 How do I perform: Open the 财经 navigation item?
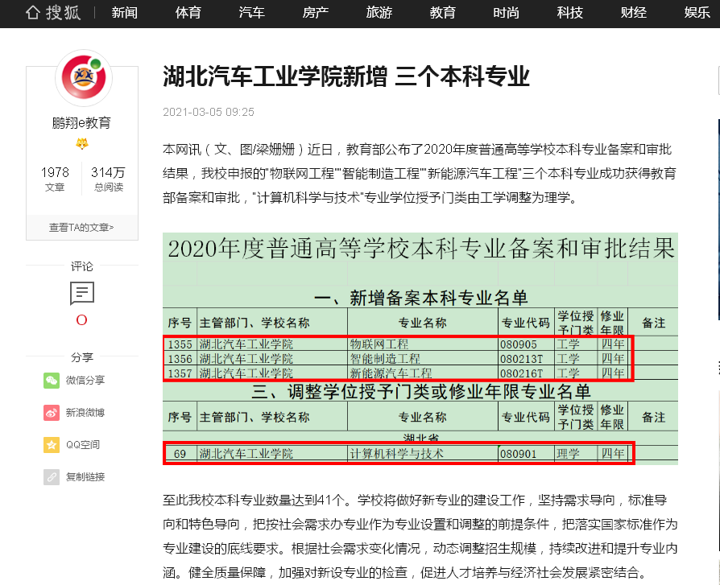tap(633, 13)
